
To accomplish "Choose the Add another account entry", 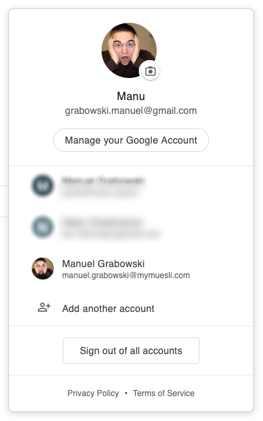I will click(131, 309).
